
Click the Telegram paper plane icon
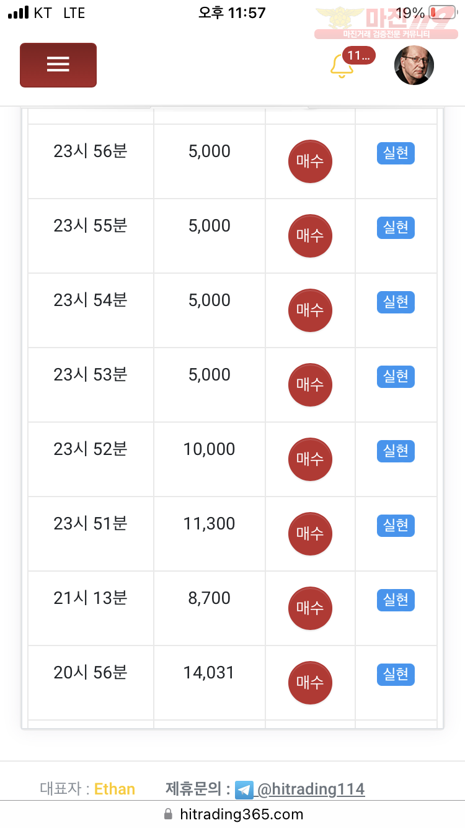point(244,790)
